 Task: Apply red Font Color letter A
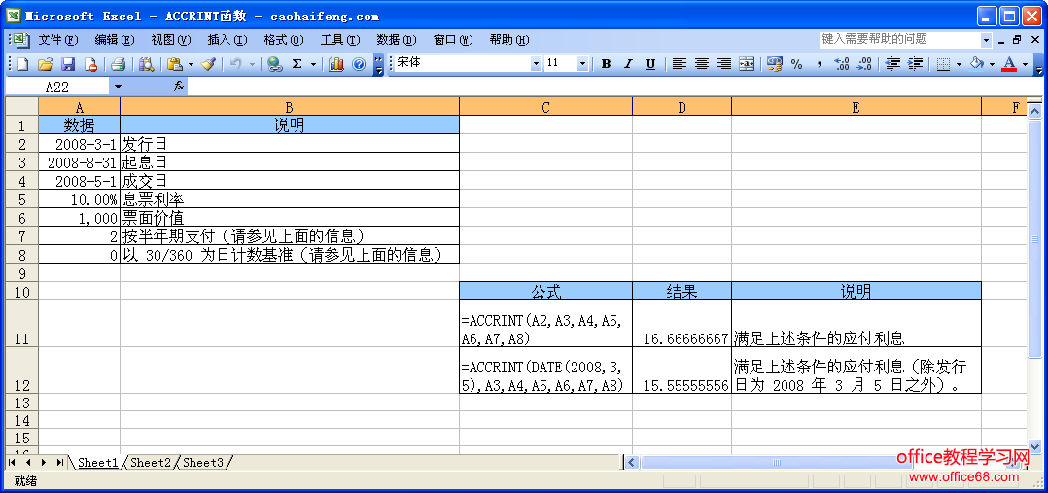click(1009, 64)
